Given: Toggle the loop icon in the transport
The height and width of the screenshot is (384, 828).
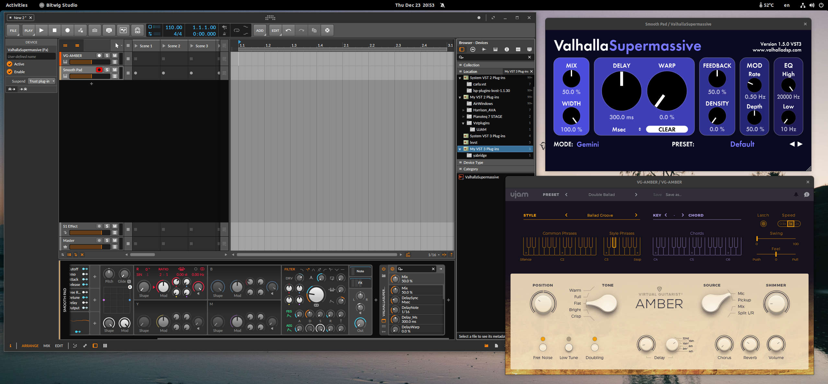Looking at the screenshot, I should pyautogui.click(x=236, y=30).
